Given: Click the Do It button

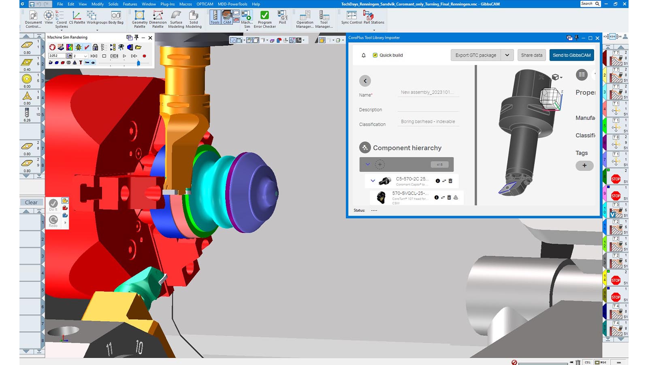Looking at the screenshot, I should 53,205.
